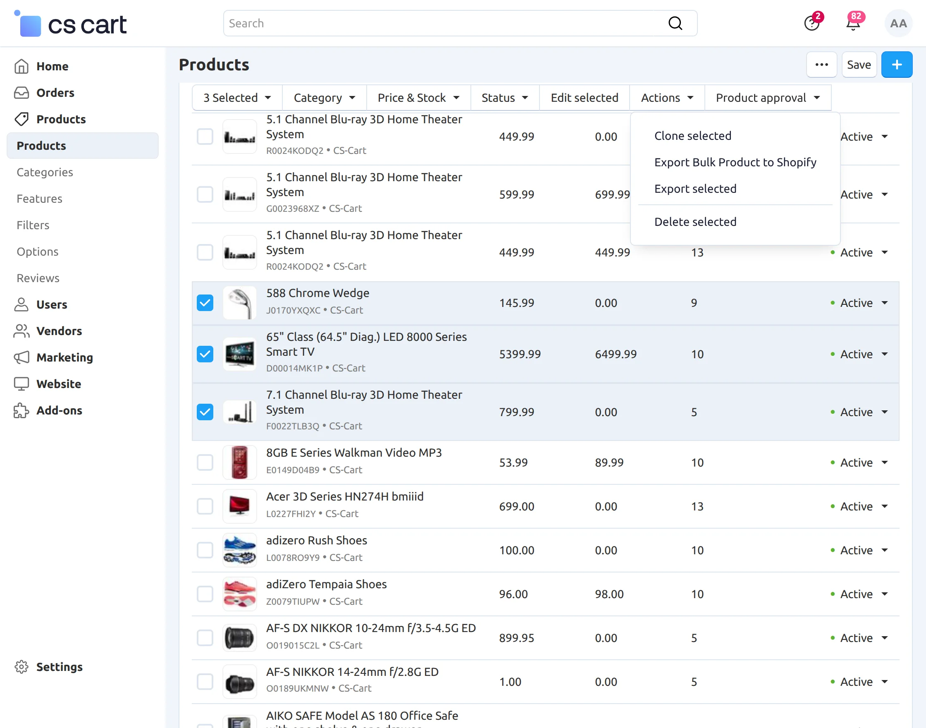Viewport: 926px width, 728px height.
Task: Open the Product approval dropdown
Action: 767,98
